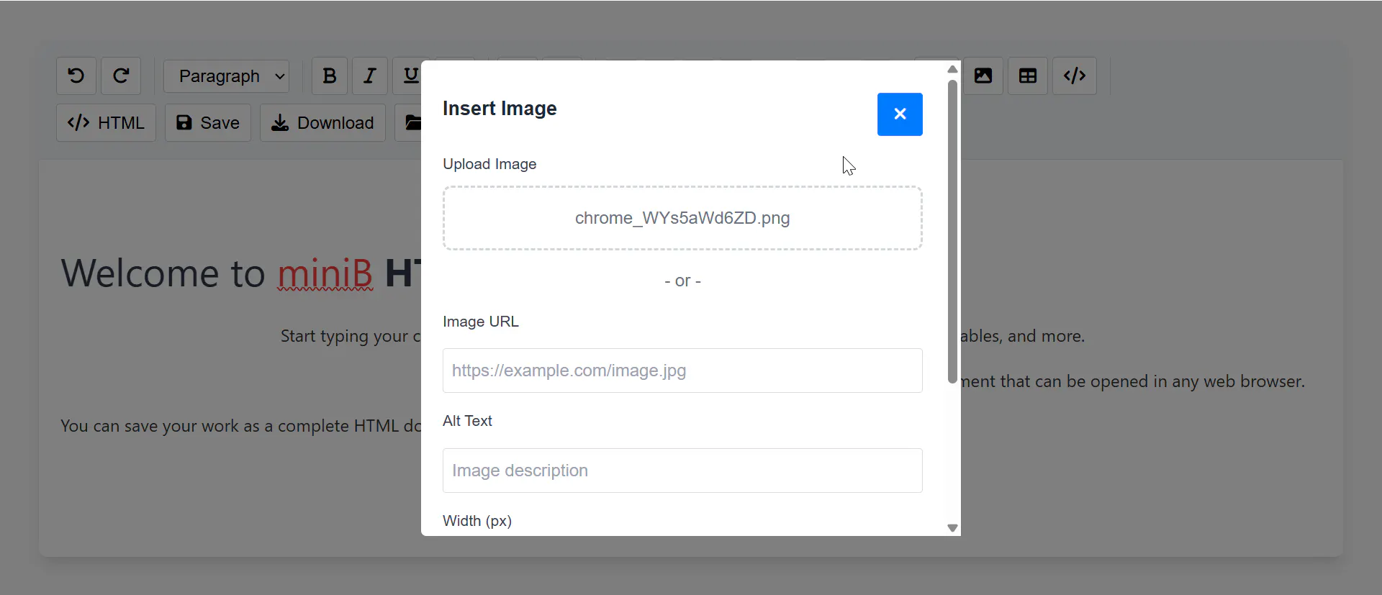The height and width of the screenshot is (595, 1382).
Task: Click the folder open icon button
Action: [409, 123]
